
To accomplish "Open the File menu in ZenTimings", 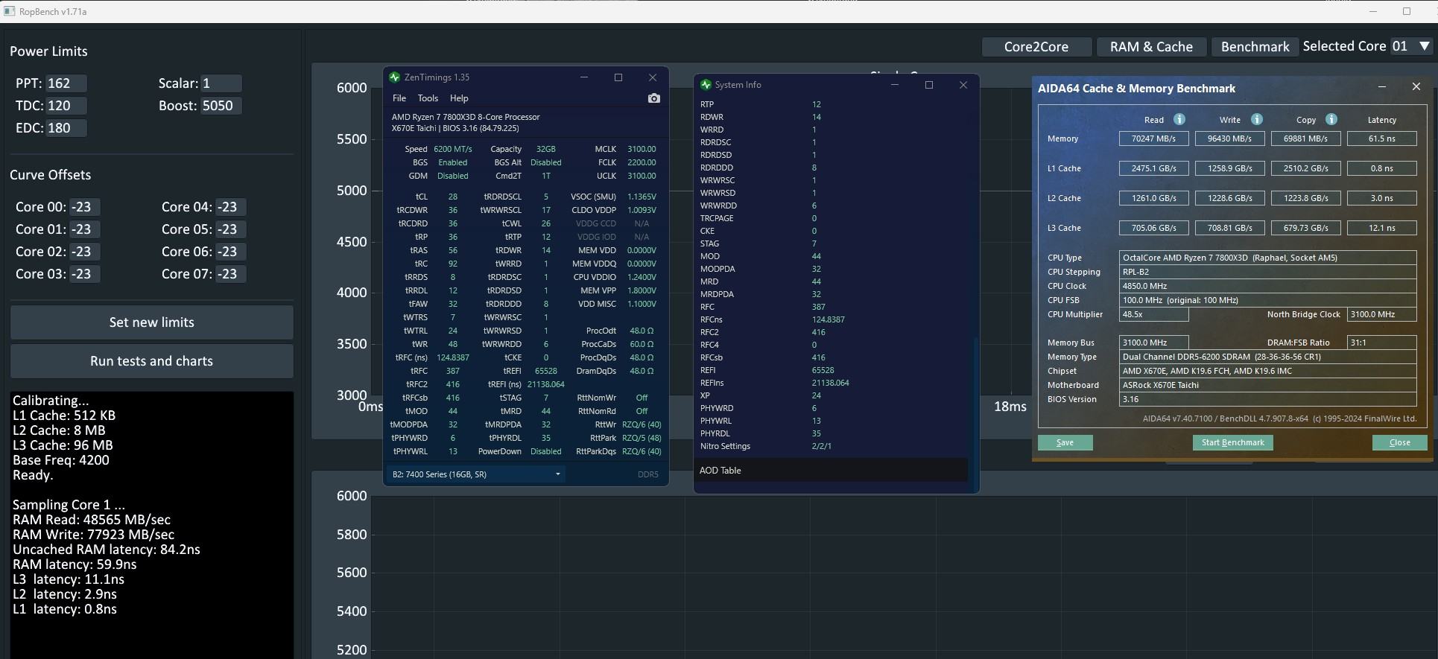I will tap(399, 98).
